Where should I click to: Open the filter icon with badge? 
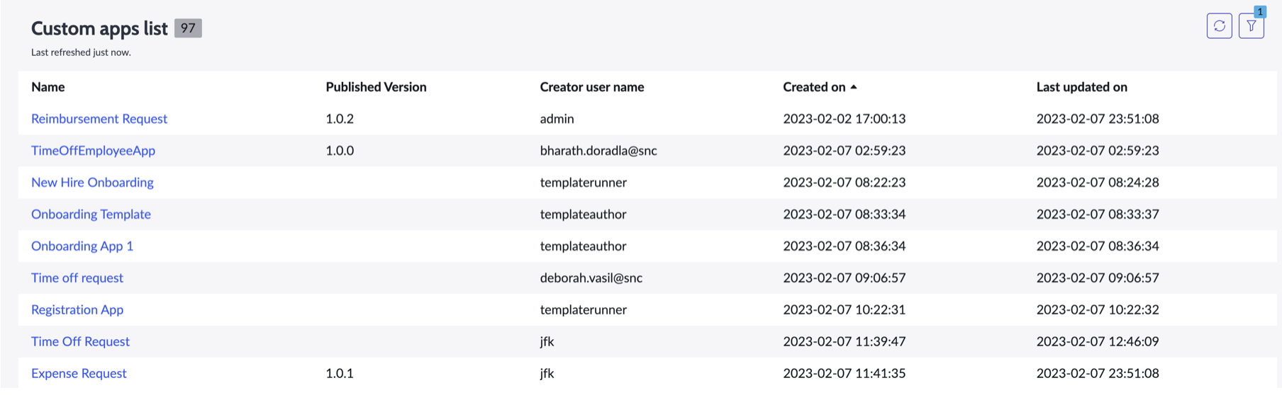[1252, 26]
